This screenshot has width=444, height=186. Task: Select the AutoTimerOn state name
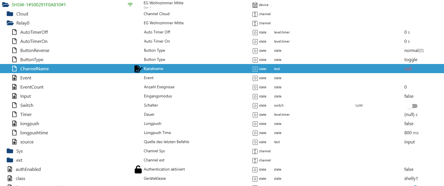(34, 41)
